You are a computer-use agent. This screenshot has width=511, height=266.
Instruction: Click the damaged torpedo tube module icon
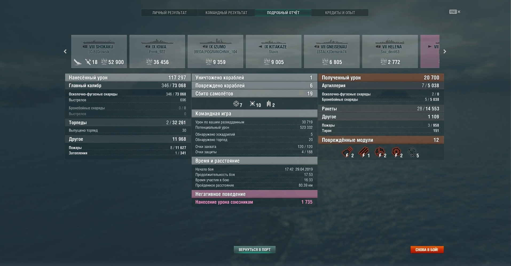(363, 152)
